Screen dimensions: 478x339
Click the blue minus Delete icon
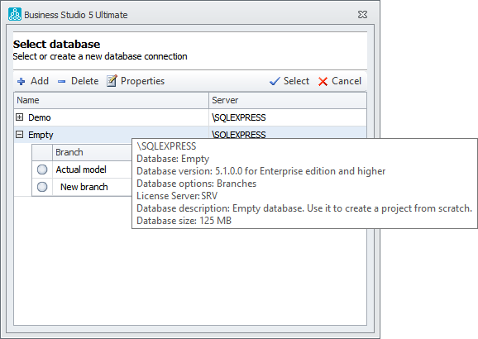click(x=61, y=81)
